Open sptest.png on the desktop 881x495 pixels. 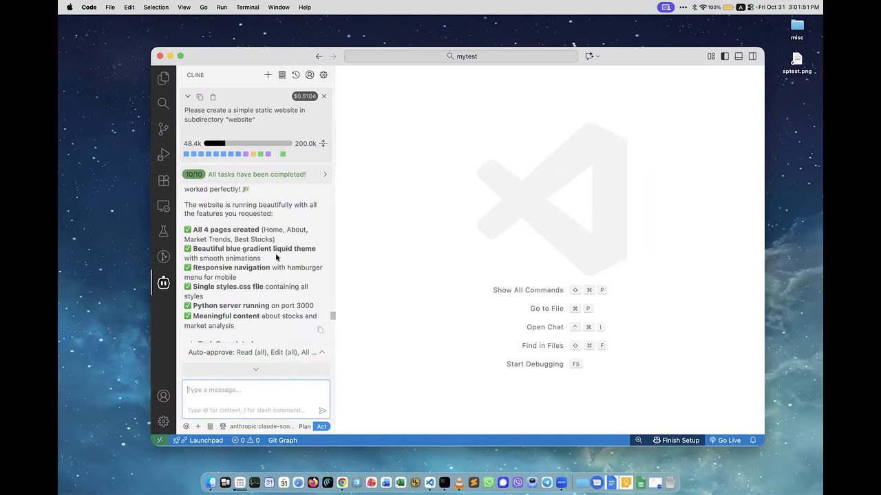[797, 63]
